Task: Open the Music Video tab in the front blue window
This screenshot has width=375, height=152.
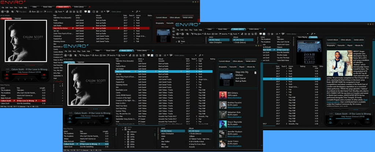Action: [111, 51]
